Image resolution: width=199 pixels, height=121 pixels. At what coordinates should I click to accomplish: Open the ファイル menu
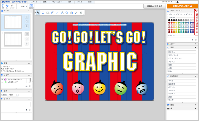[34, 2]
